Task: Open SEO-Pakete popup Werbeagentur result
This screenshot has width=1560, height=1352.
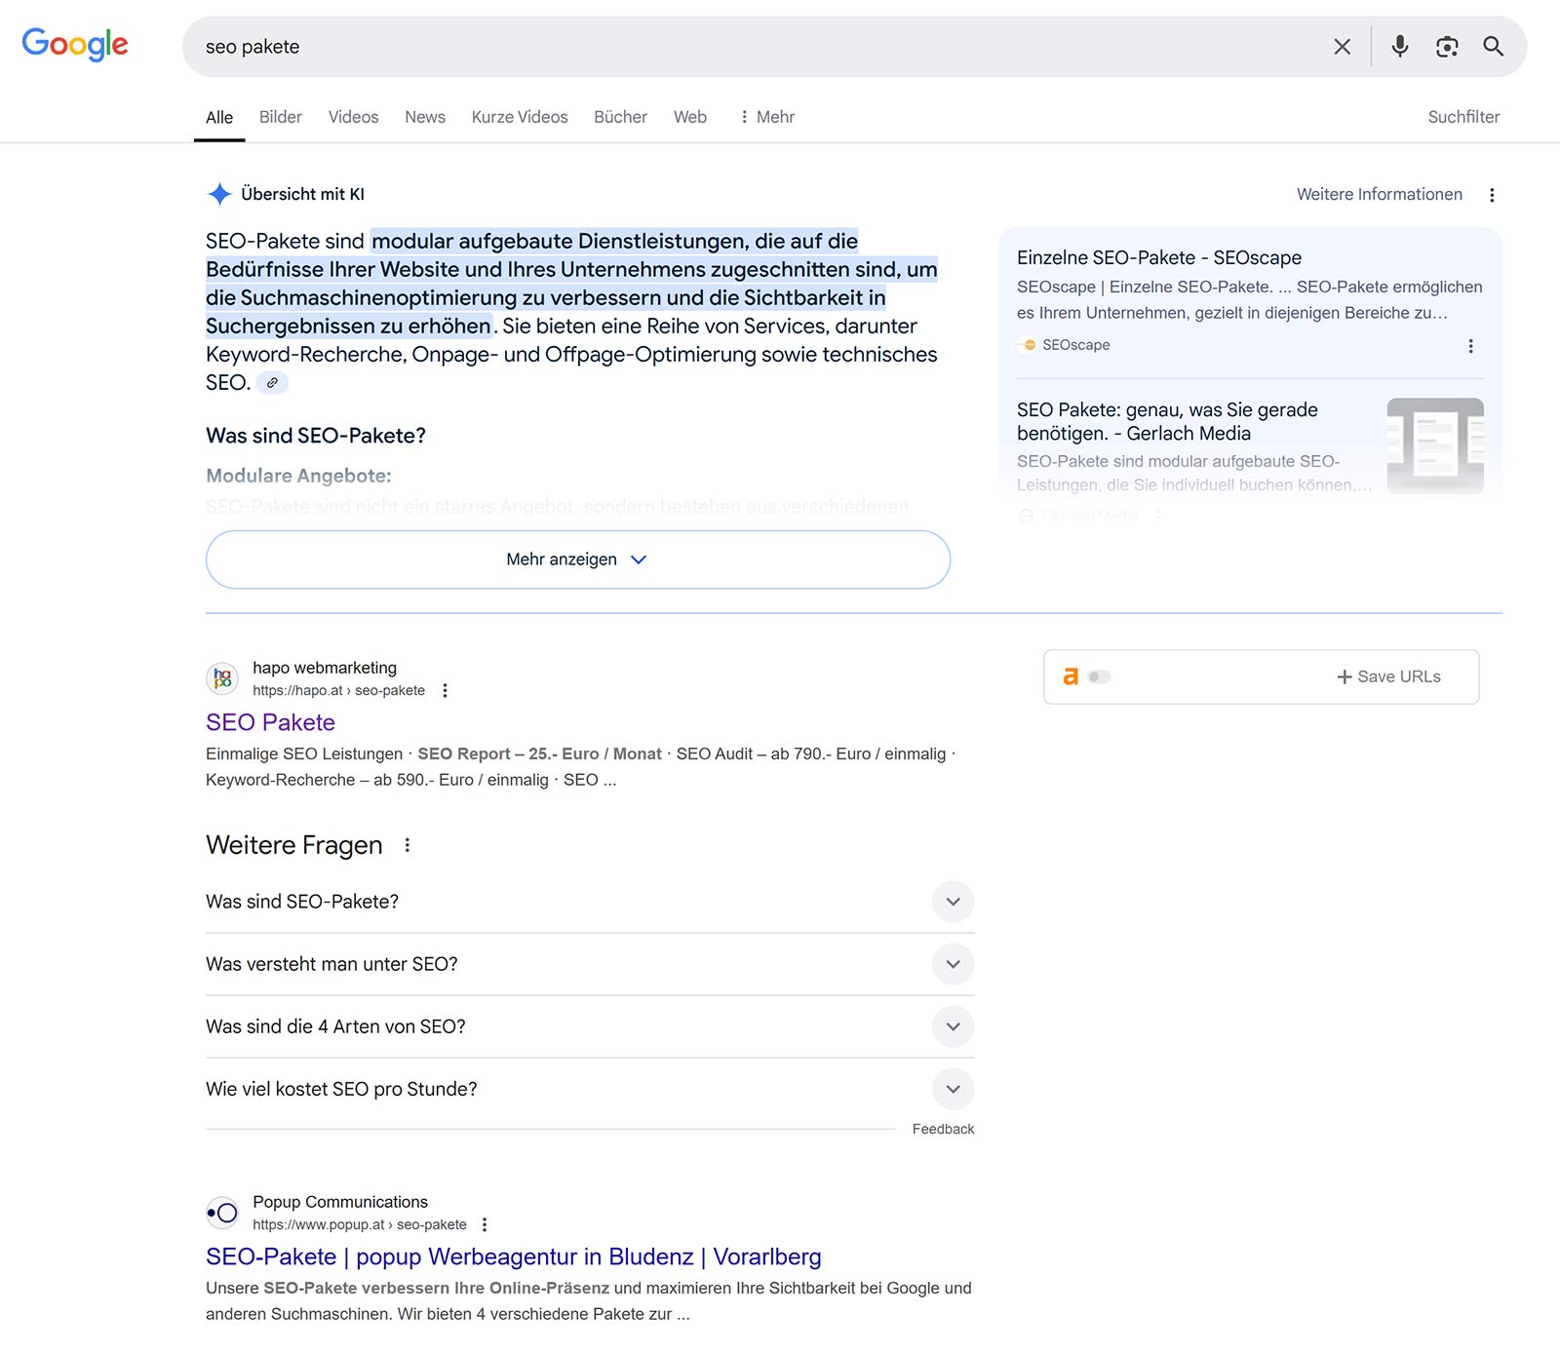Action: click(514, 1256)
